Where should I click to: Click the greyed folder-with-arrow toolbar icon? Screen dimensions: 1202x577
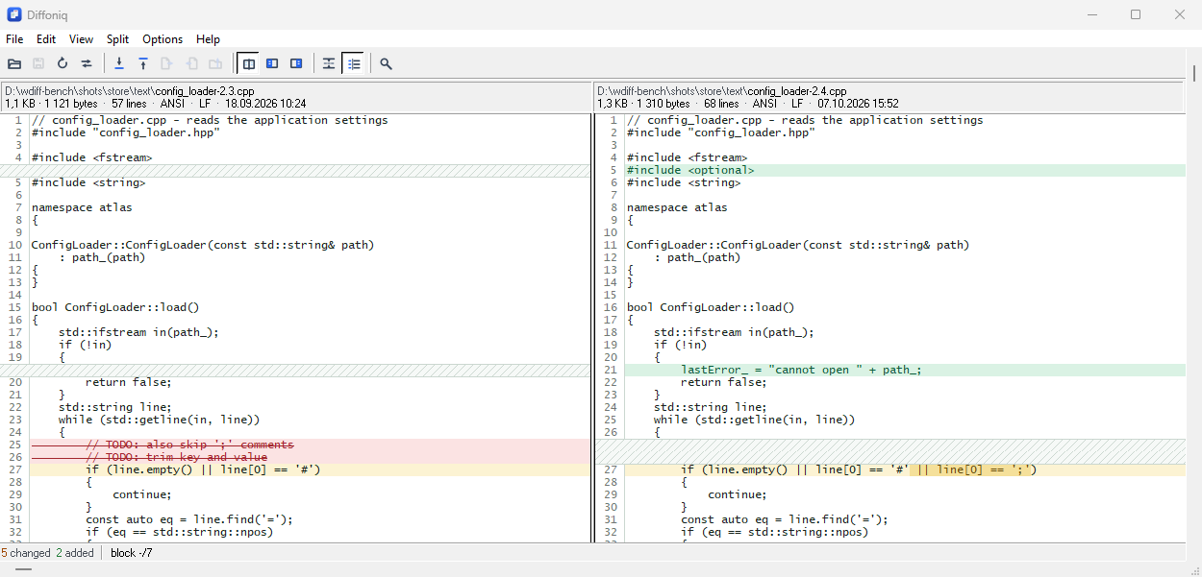tap(215, 63)
